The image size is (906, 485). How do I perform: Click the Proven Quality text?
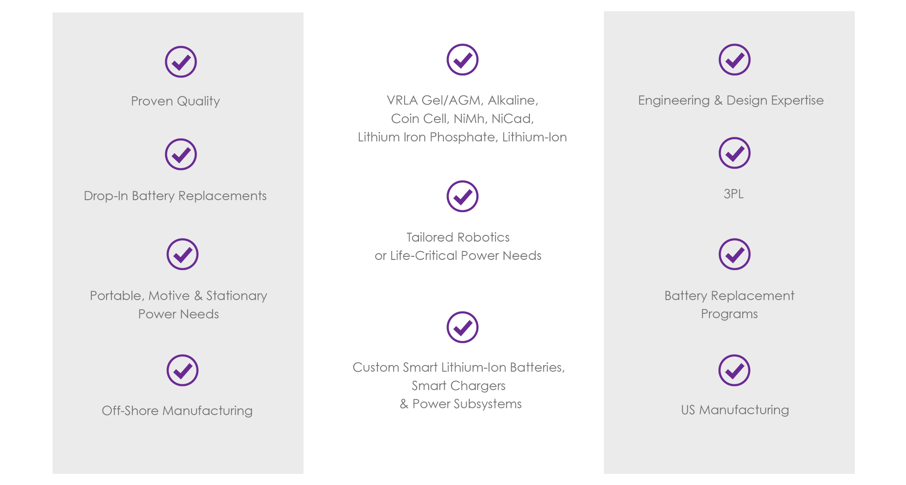tap(176, 101)
